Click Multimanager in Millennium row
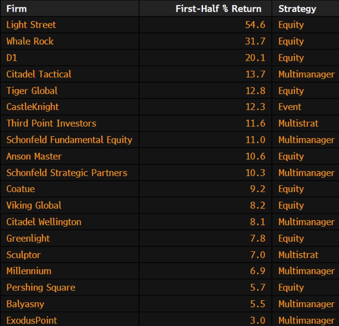Screen dimensions: 339x326 (x=306, y=271)
